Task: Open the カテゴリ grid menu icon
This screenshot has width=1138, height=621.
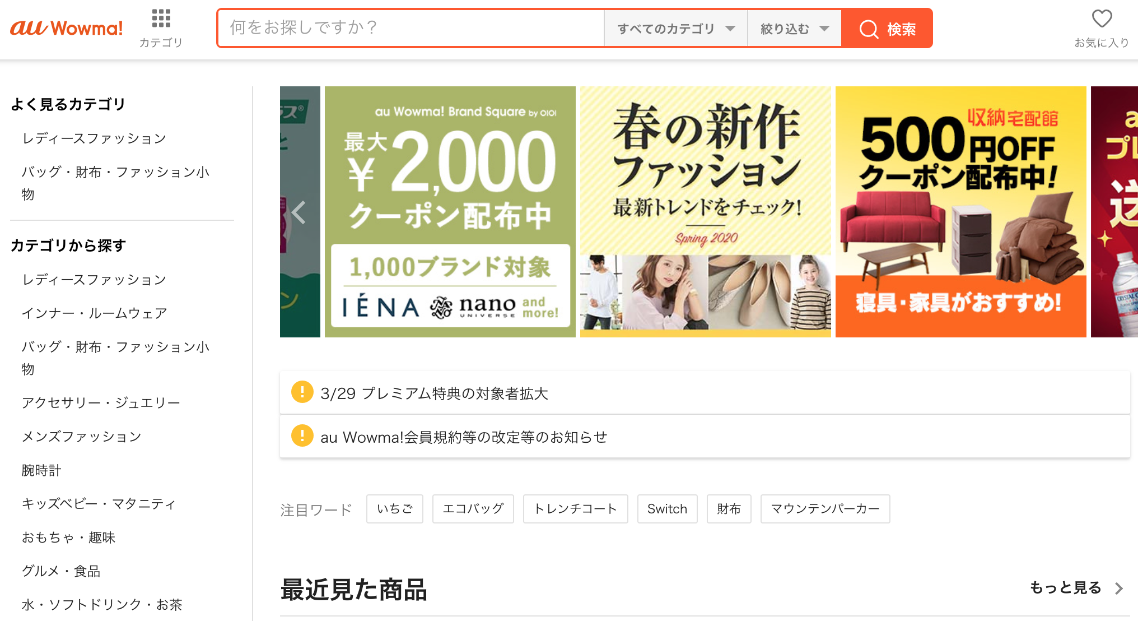Action: point(161,18)
